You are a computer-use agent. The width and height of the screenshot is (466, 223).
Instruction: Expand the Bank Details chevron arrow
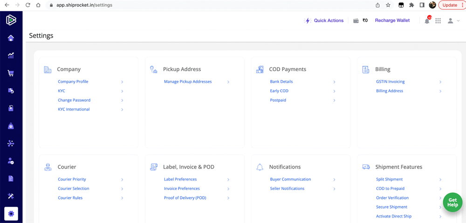click(334, 82)
